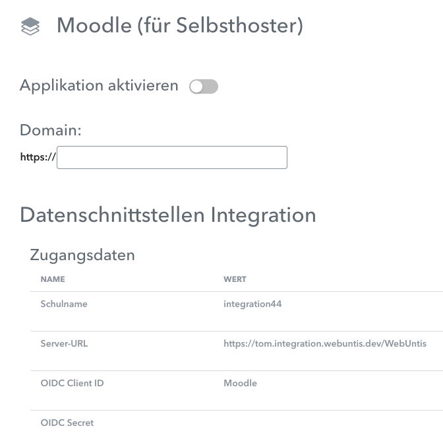Click the integration44 school name value
The image size is (443, 447).
point(252,304)
